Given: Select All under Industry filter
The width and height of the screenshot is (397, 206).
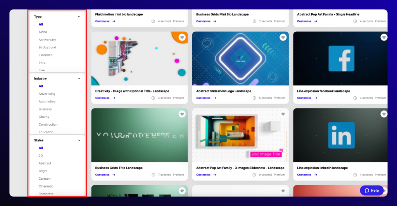Looking at the screenshot, I should [41, 86].
